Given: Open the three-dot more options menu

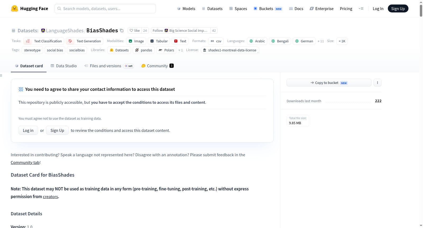Looking at the screenshot, I should [x=378, y=83].
